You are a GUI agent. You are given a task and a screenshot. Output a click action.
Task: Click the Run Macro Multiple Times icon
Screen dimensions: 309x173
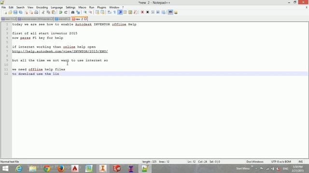point(158,12)
